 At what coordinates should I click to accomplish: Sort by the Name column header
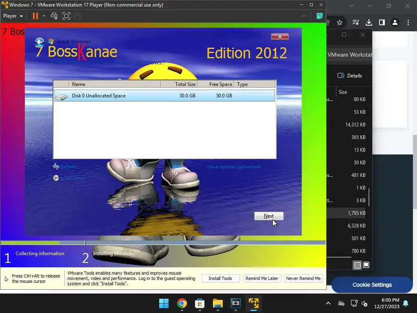tap(115, 84)
